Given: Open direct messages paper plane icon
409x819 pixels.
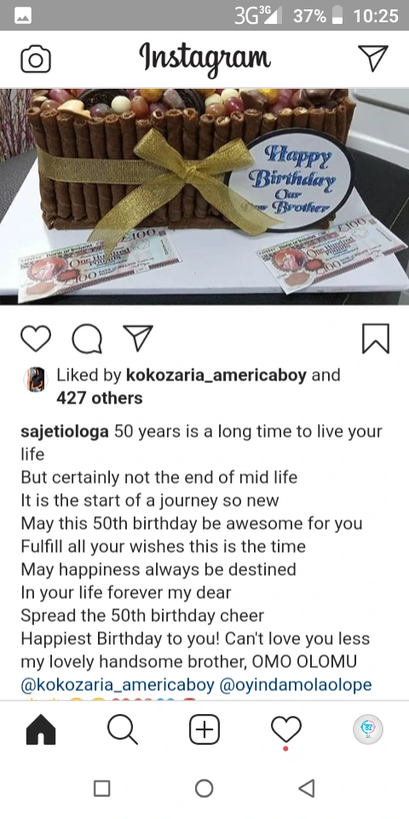Looking at the screenshot, I should click(x=373, y=57).
